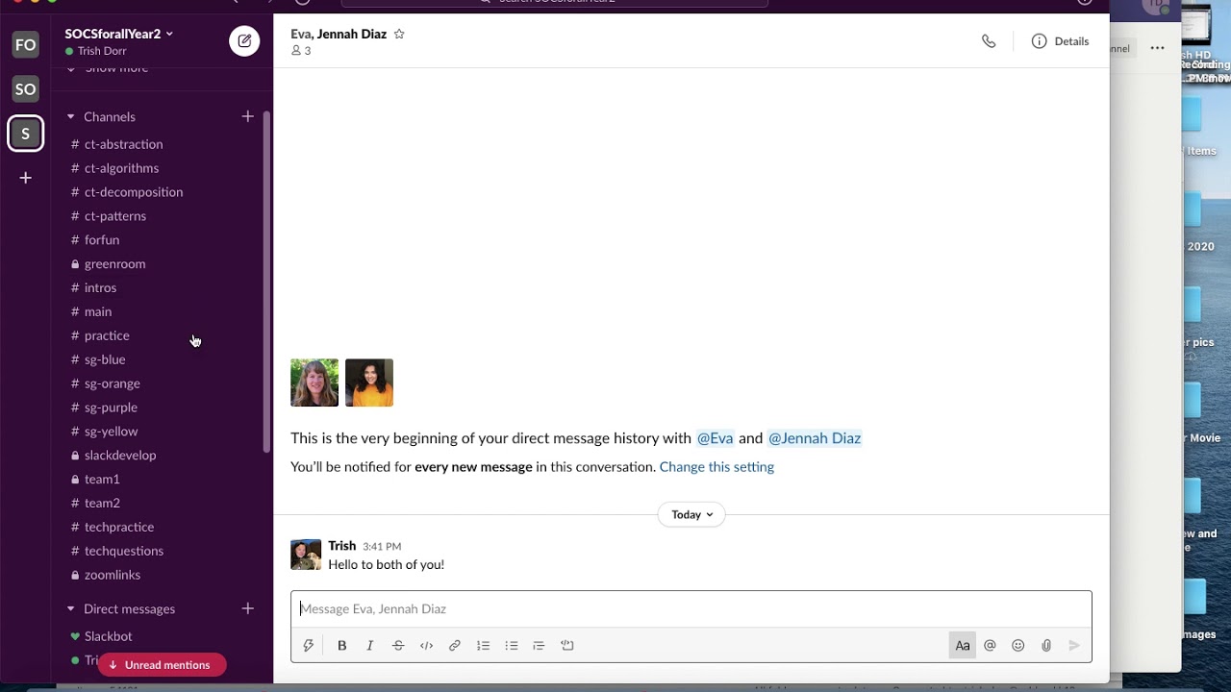View Eva's profile photo

click(x=314, y=383)
